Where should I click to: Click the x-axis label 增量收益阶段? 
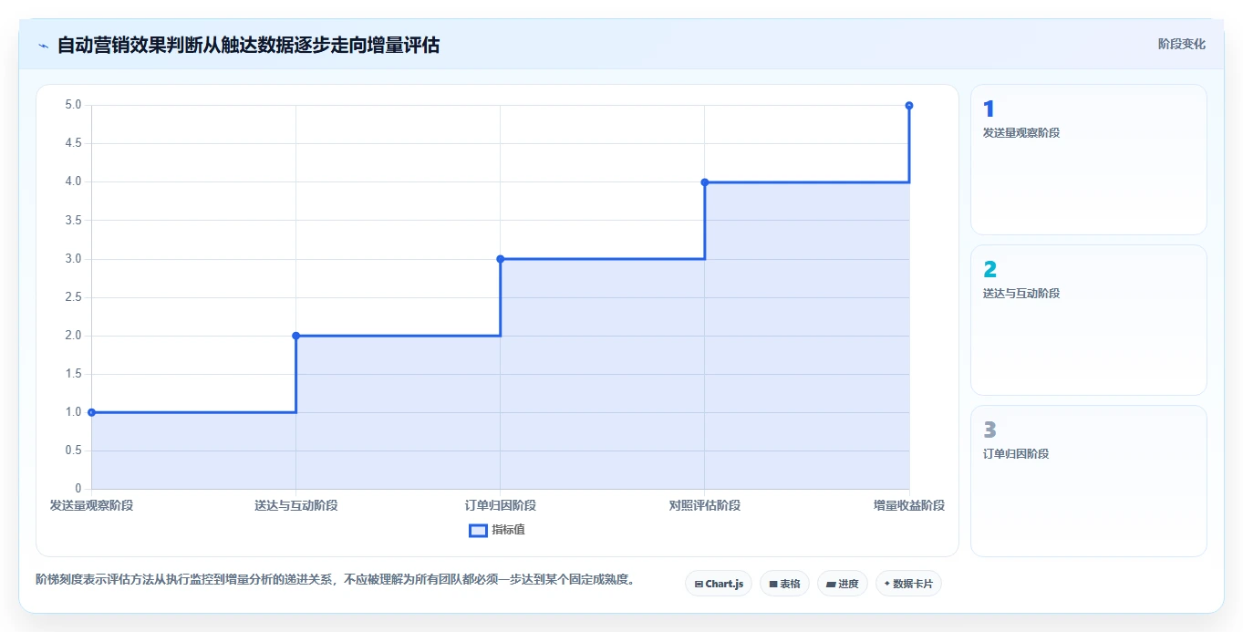pyautogui.click(x=909, y=505)
